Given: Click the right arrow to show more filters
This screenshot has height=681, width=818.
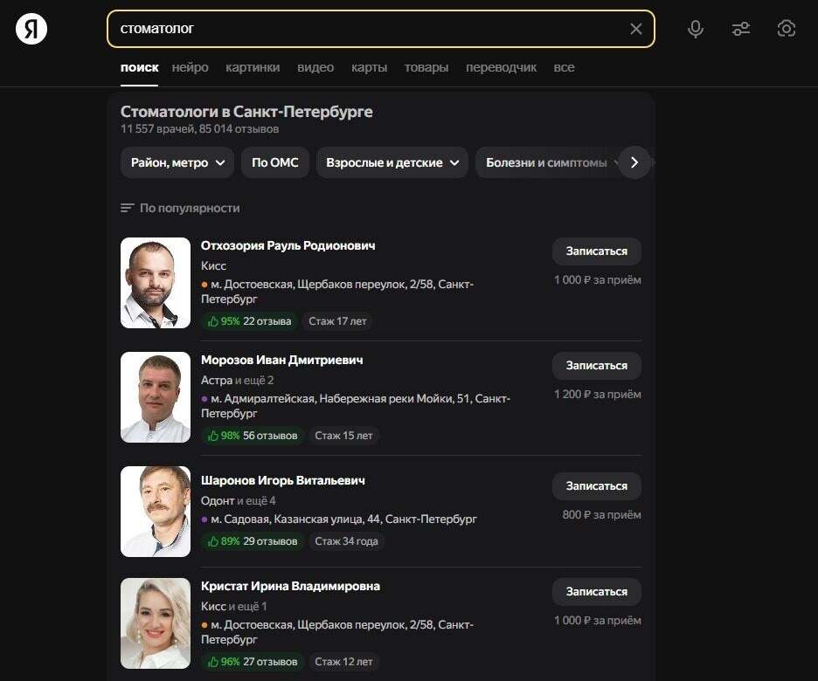Looking at the screenshot, I should coord(634,162).
